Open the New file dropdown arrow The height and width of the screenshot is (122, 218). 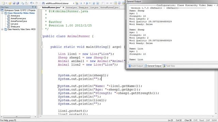pos(6,3)
